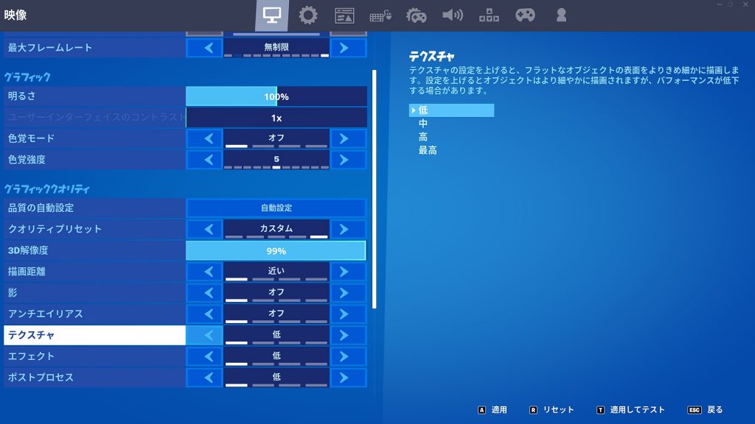Click the 無制限 frame rate value
The width and height of the screenshot is (755, 424).
[276, 48]
